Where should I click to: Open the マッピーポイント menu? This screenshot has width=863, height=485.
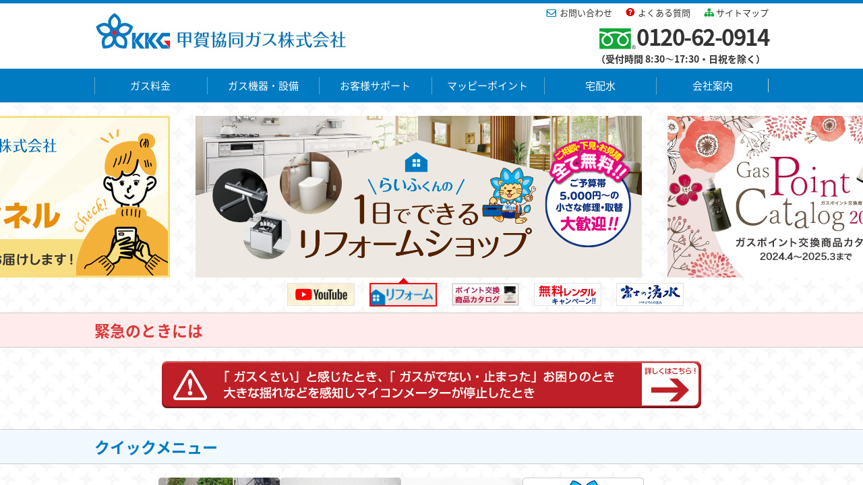coord(487,86)
